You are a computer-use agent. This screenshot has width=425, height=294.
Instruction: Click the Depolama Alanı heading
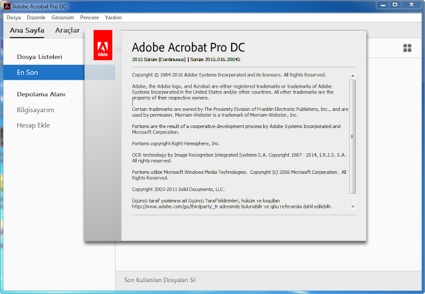pos(41,94)
